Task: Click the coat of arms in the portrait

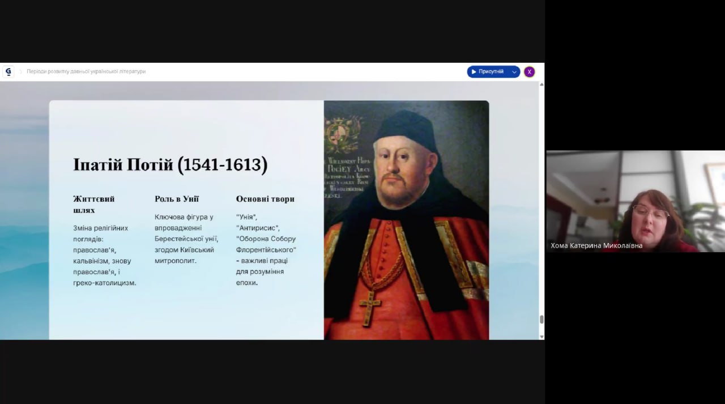Action: [x=342, y=134]
